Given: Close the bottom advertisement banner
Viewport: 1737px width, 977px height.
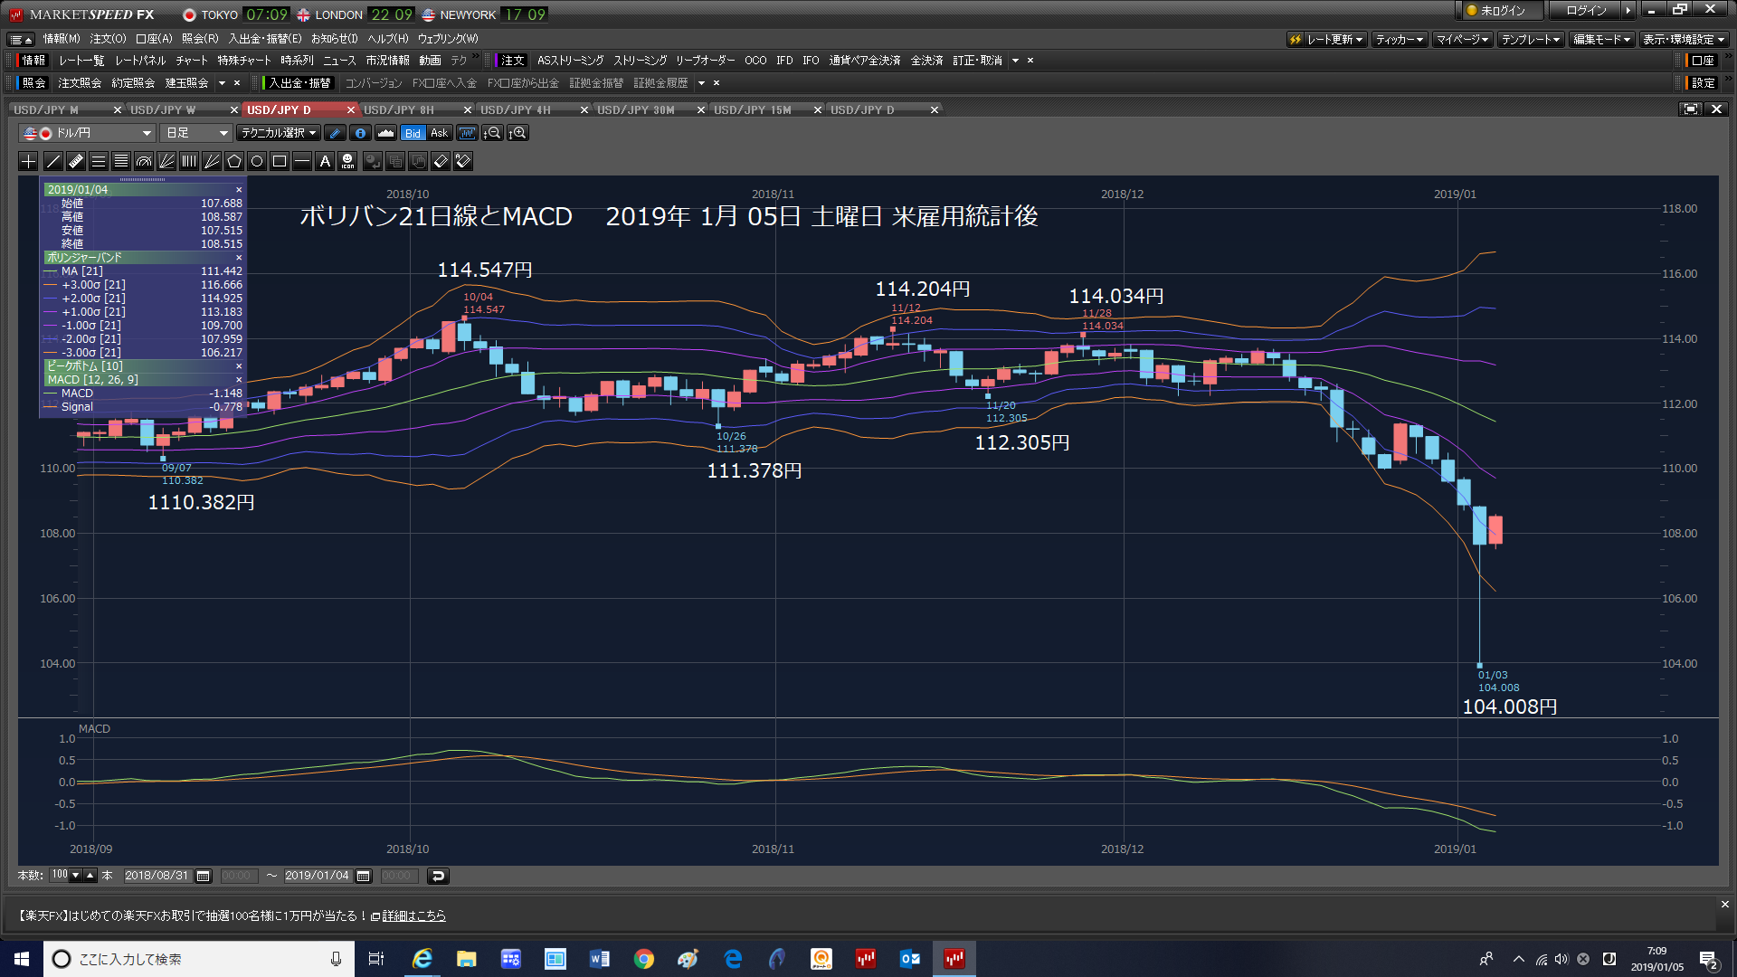Looking at the screenshot, I should 1724,905.
